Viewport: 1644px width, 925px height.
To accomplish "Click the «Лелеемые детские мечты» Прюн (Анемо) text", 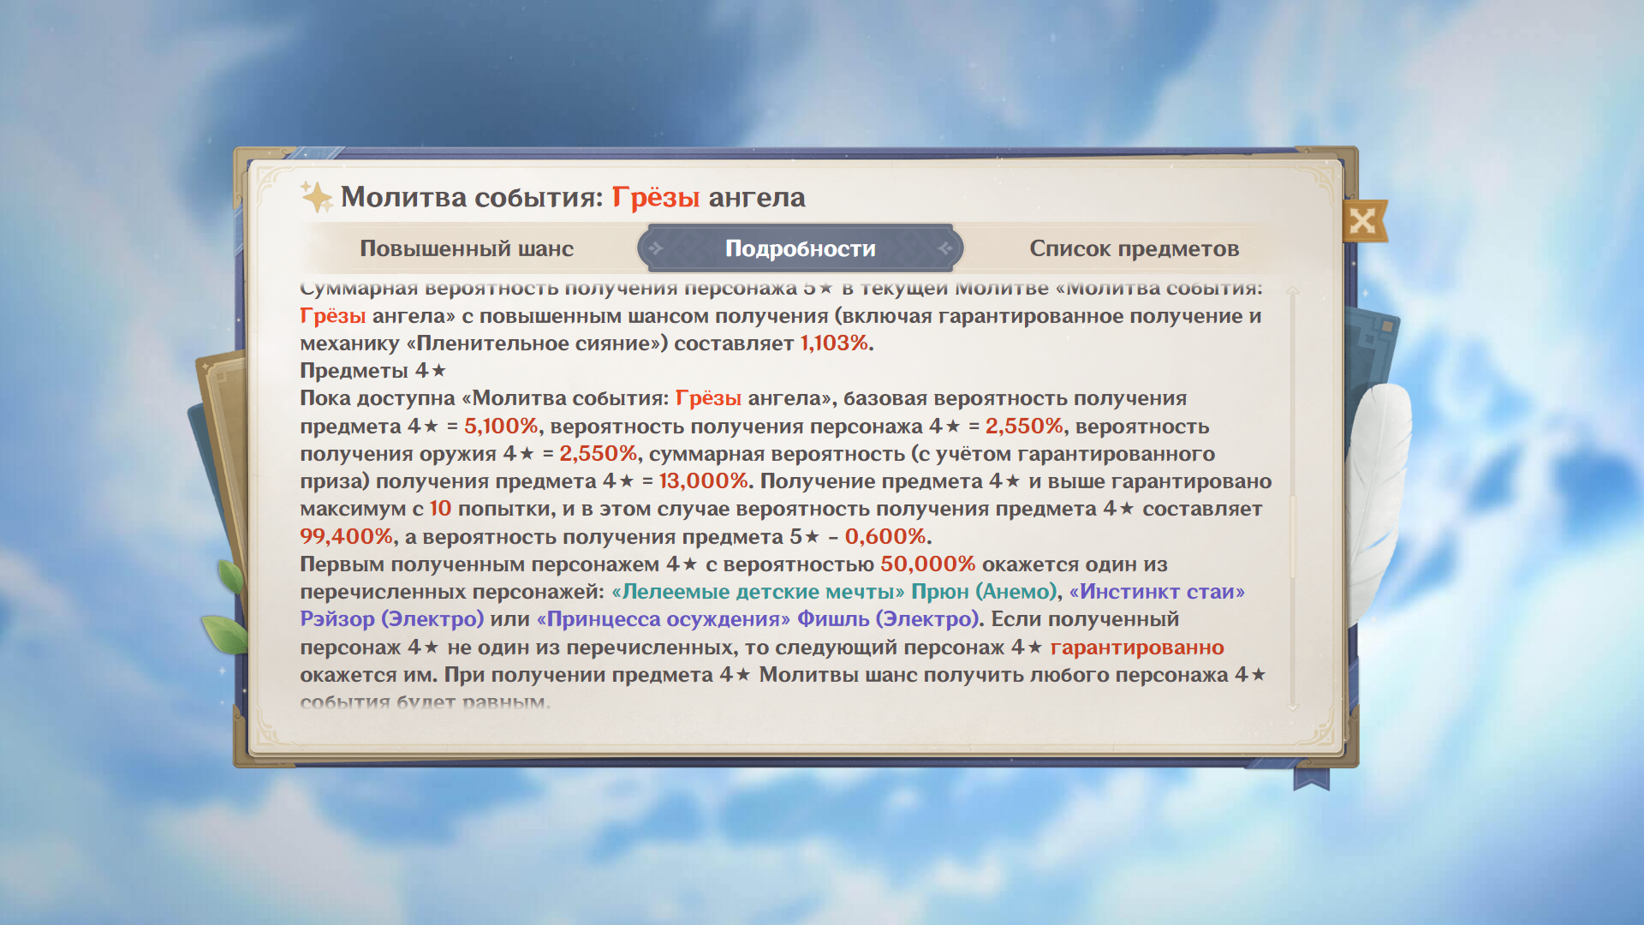I will (835, 592).
